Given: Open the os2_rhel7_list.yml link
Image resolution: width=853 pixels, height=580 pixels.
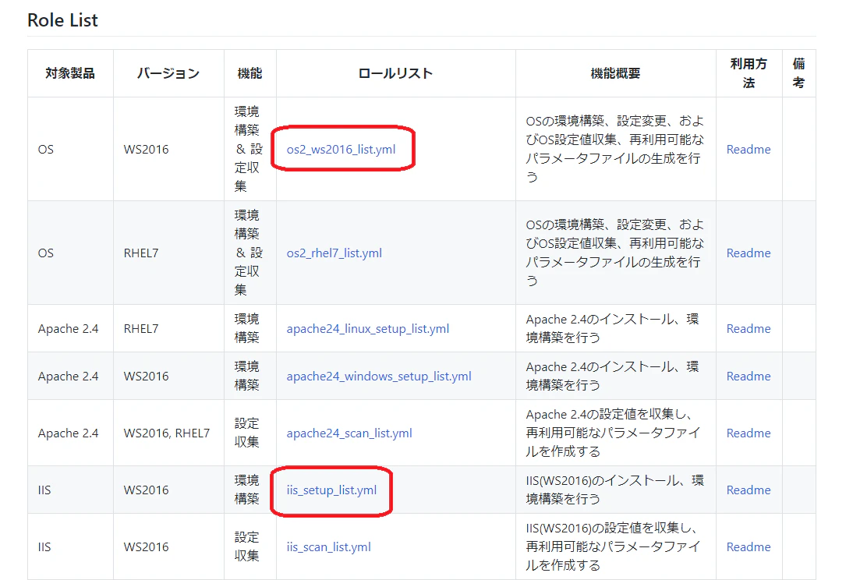Looking at the screenshot, I should (334, 253).
